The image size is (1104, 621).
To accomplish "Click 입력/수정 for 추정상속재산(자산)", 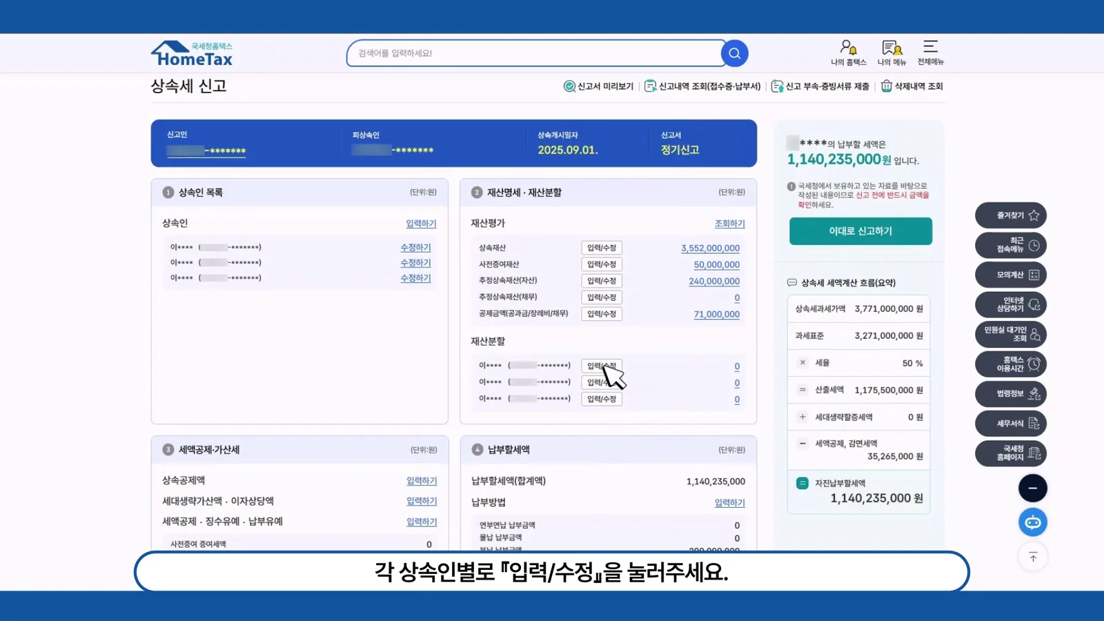I will [602, 281].
